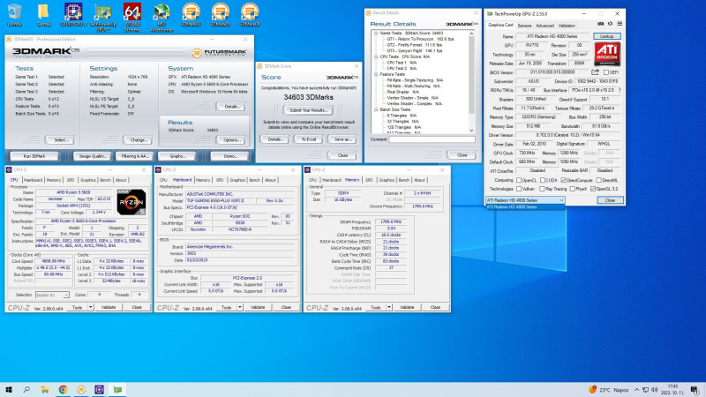Launch the 3DMark06 desktop shortcut
Screen dimensions: 706x397
(x=250, y=15)
